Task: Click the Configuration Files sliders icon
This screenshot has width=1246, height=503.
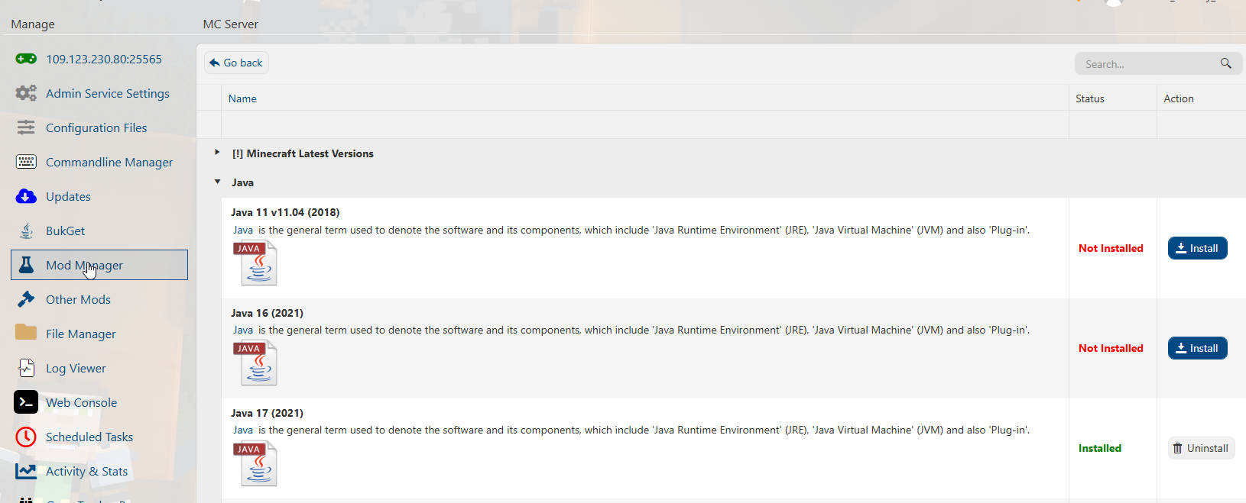Action: click(26, 127)
